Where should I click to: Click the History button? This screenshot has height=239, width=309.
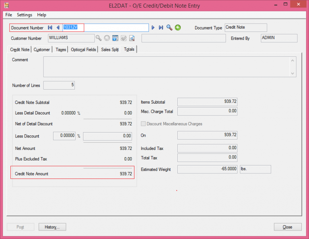click(52, 227)
